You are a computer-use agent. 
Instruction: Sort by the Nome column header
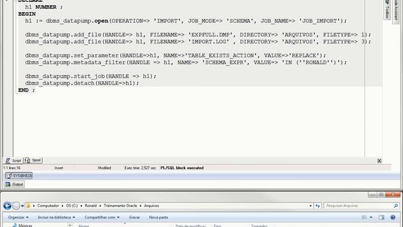84,226
